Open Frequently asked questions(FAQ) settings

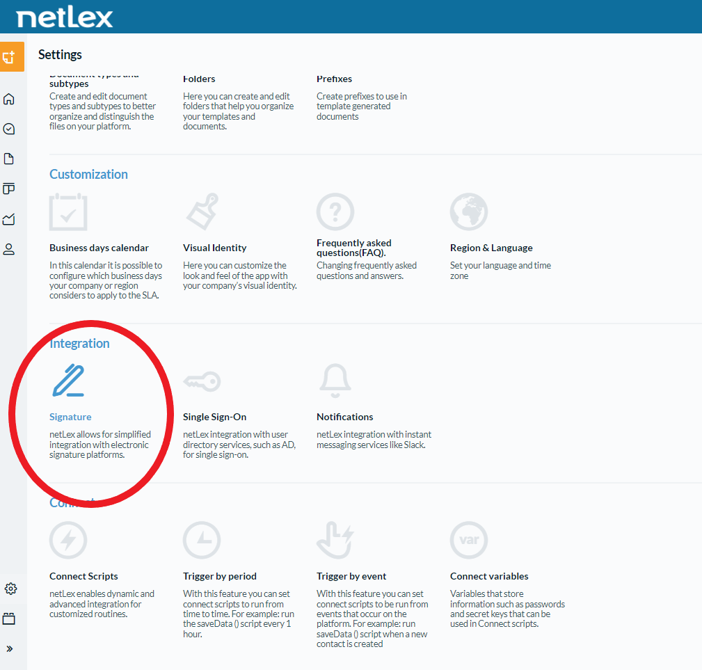[354, 248]
